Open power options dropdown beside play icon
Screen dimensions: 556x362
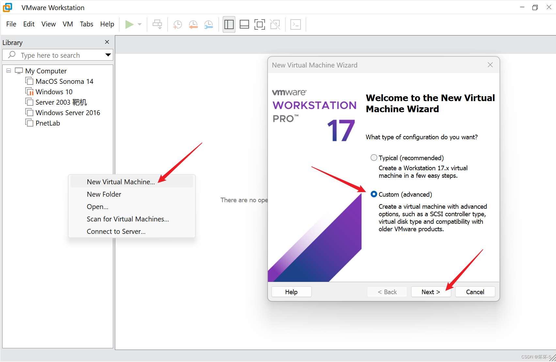pos(140,24)
